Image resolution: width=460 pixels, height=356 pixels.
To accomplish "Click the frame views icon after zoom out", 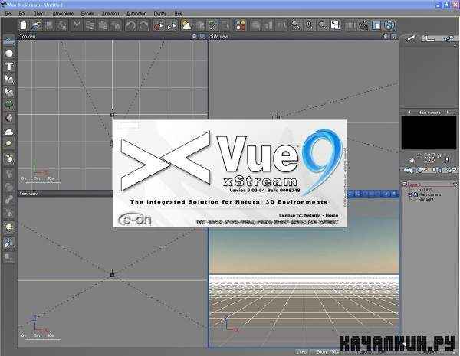I will (x=335, y=25).
